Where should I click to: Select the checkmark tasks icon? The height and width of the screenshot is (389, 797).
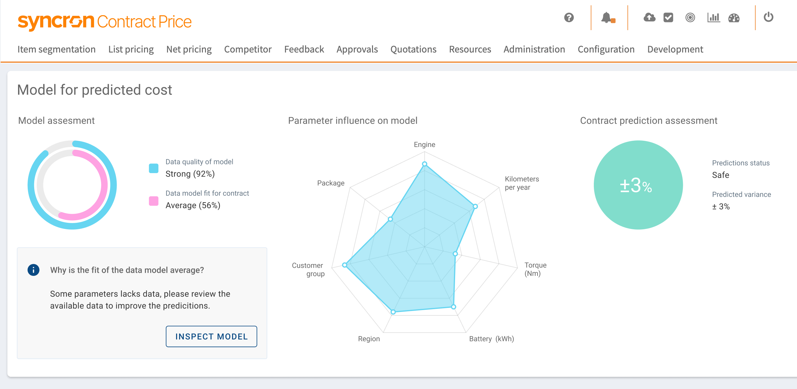[668, 18]
